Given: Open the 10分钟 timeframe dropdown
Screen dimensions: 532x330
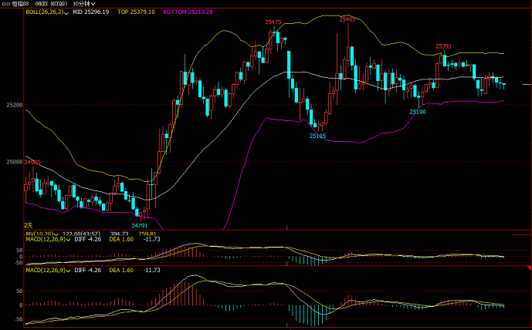Looking at the screenshot, I should [84, 4].
